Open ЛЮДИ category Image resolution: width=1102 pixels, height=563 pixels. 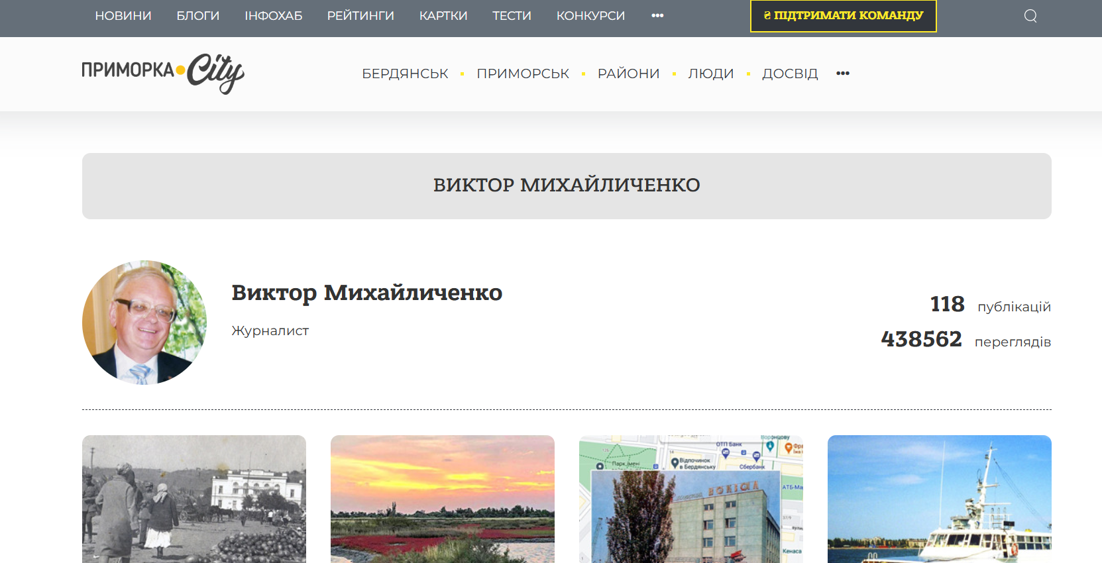tap(710, 74)
